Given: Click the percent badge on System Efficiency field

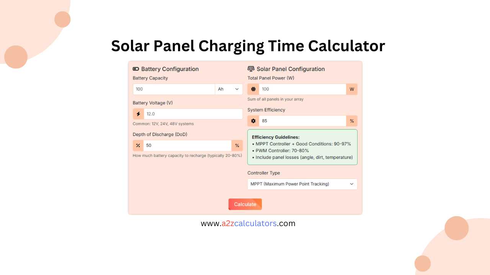Looking at the screenshot, I should click(352, 121).
